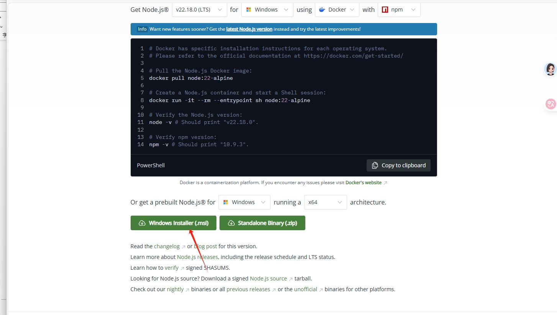Click the 'Get Node.js®' heading text
This screenshot has width=557, height=315.
point(149,10)
